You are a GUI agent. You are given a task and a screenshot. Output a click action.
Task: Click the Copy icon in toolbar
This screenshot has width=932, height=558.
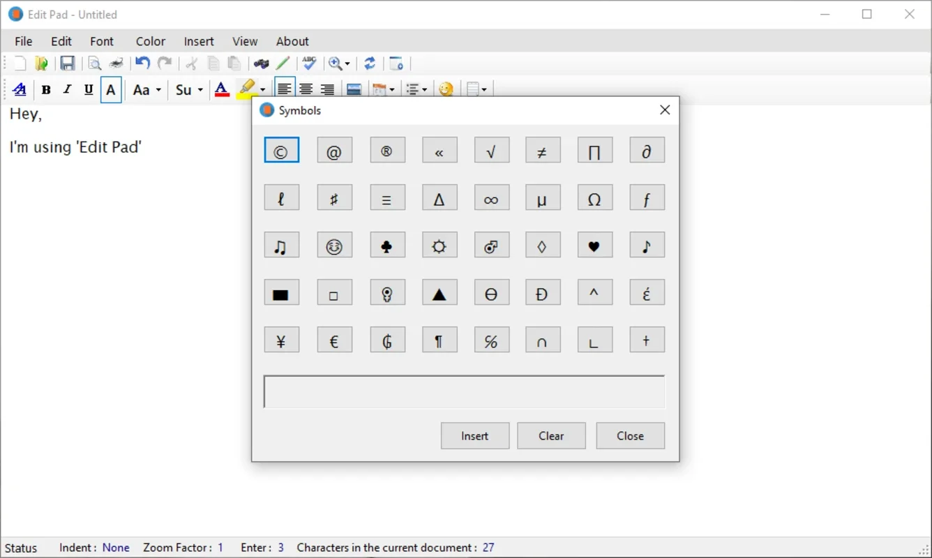pos(213,63)
